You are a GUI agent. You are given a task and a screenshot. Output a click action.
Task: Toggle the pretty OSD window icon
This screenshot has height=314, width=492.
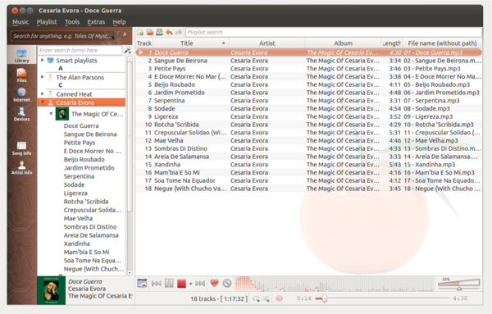(142, 284)
